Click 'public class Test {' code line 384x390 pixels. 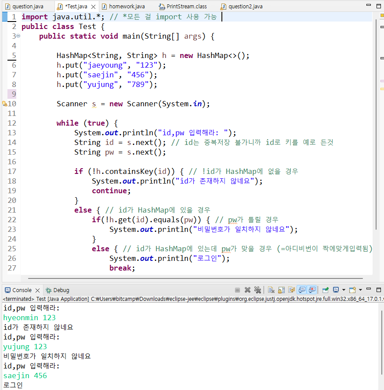[x=63, y=26]
